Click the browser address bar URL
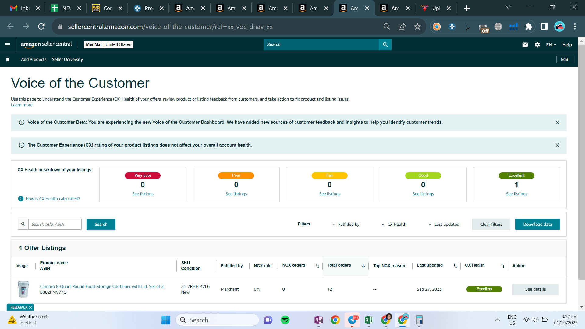 coord(170,27)
